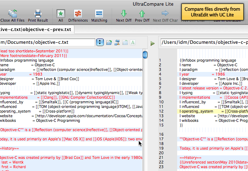Select the All view mode icon
Screen dimensions: 248x171
[61, 14]
